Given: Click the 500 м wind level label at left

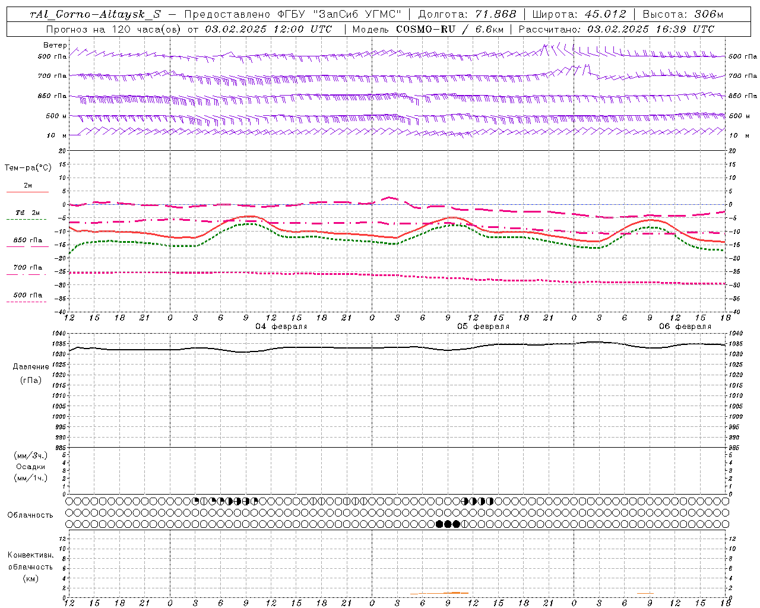Looking at the screenshot, I should [56, 116].
